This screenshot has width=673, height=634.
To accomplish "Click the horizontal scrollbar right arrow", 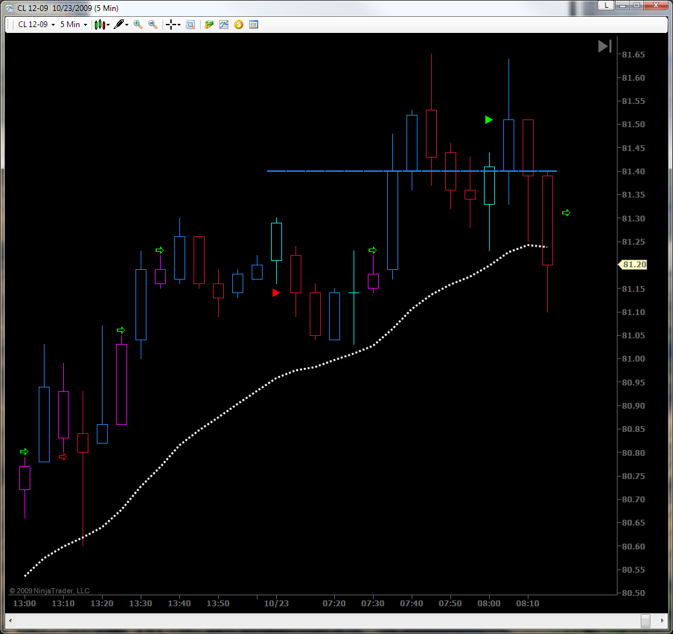I will click(662, 620).
